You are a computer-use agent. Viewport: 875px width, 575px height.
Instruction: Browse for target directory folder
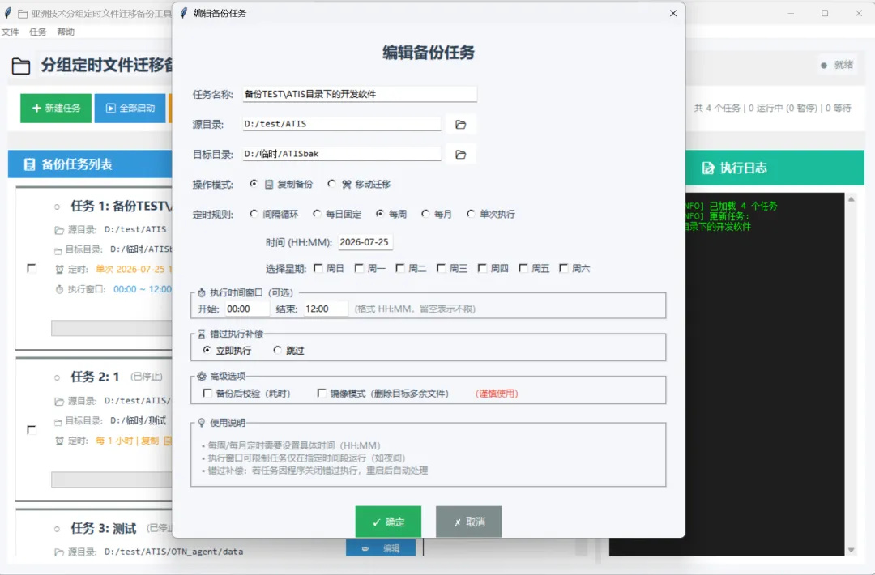point(460,155)
